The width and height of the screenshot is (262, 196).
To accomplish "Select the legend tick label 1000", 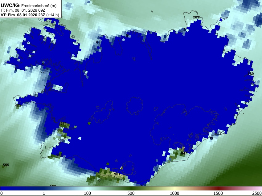I will tap(174, 193).
